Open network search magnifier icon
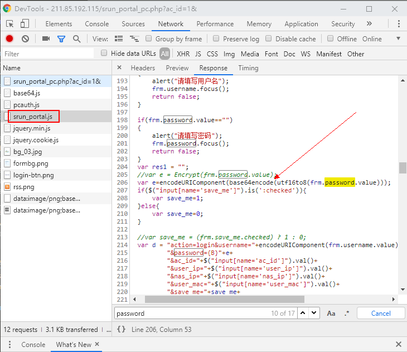 click(x=77, y=38)
